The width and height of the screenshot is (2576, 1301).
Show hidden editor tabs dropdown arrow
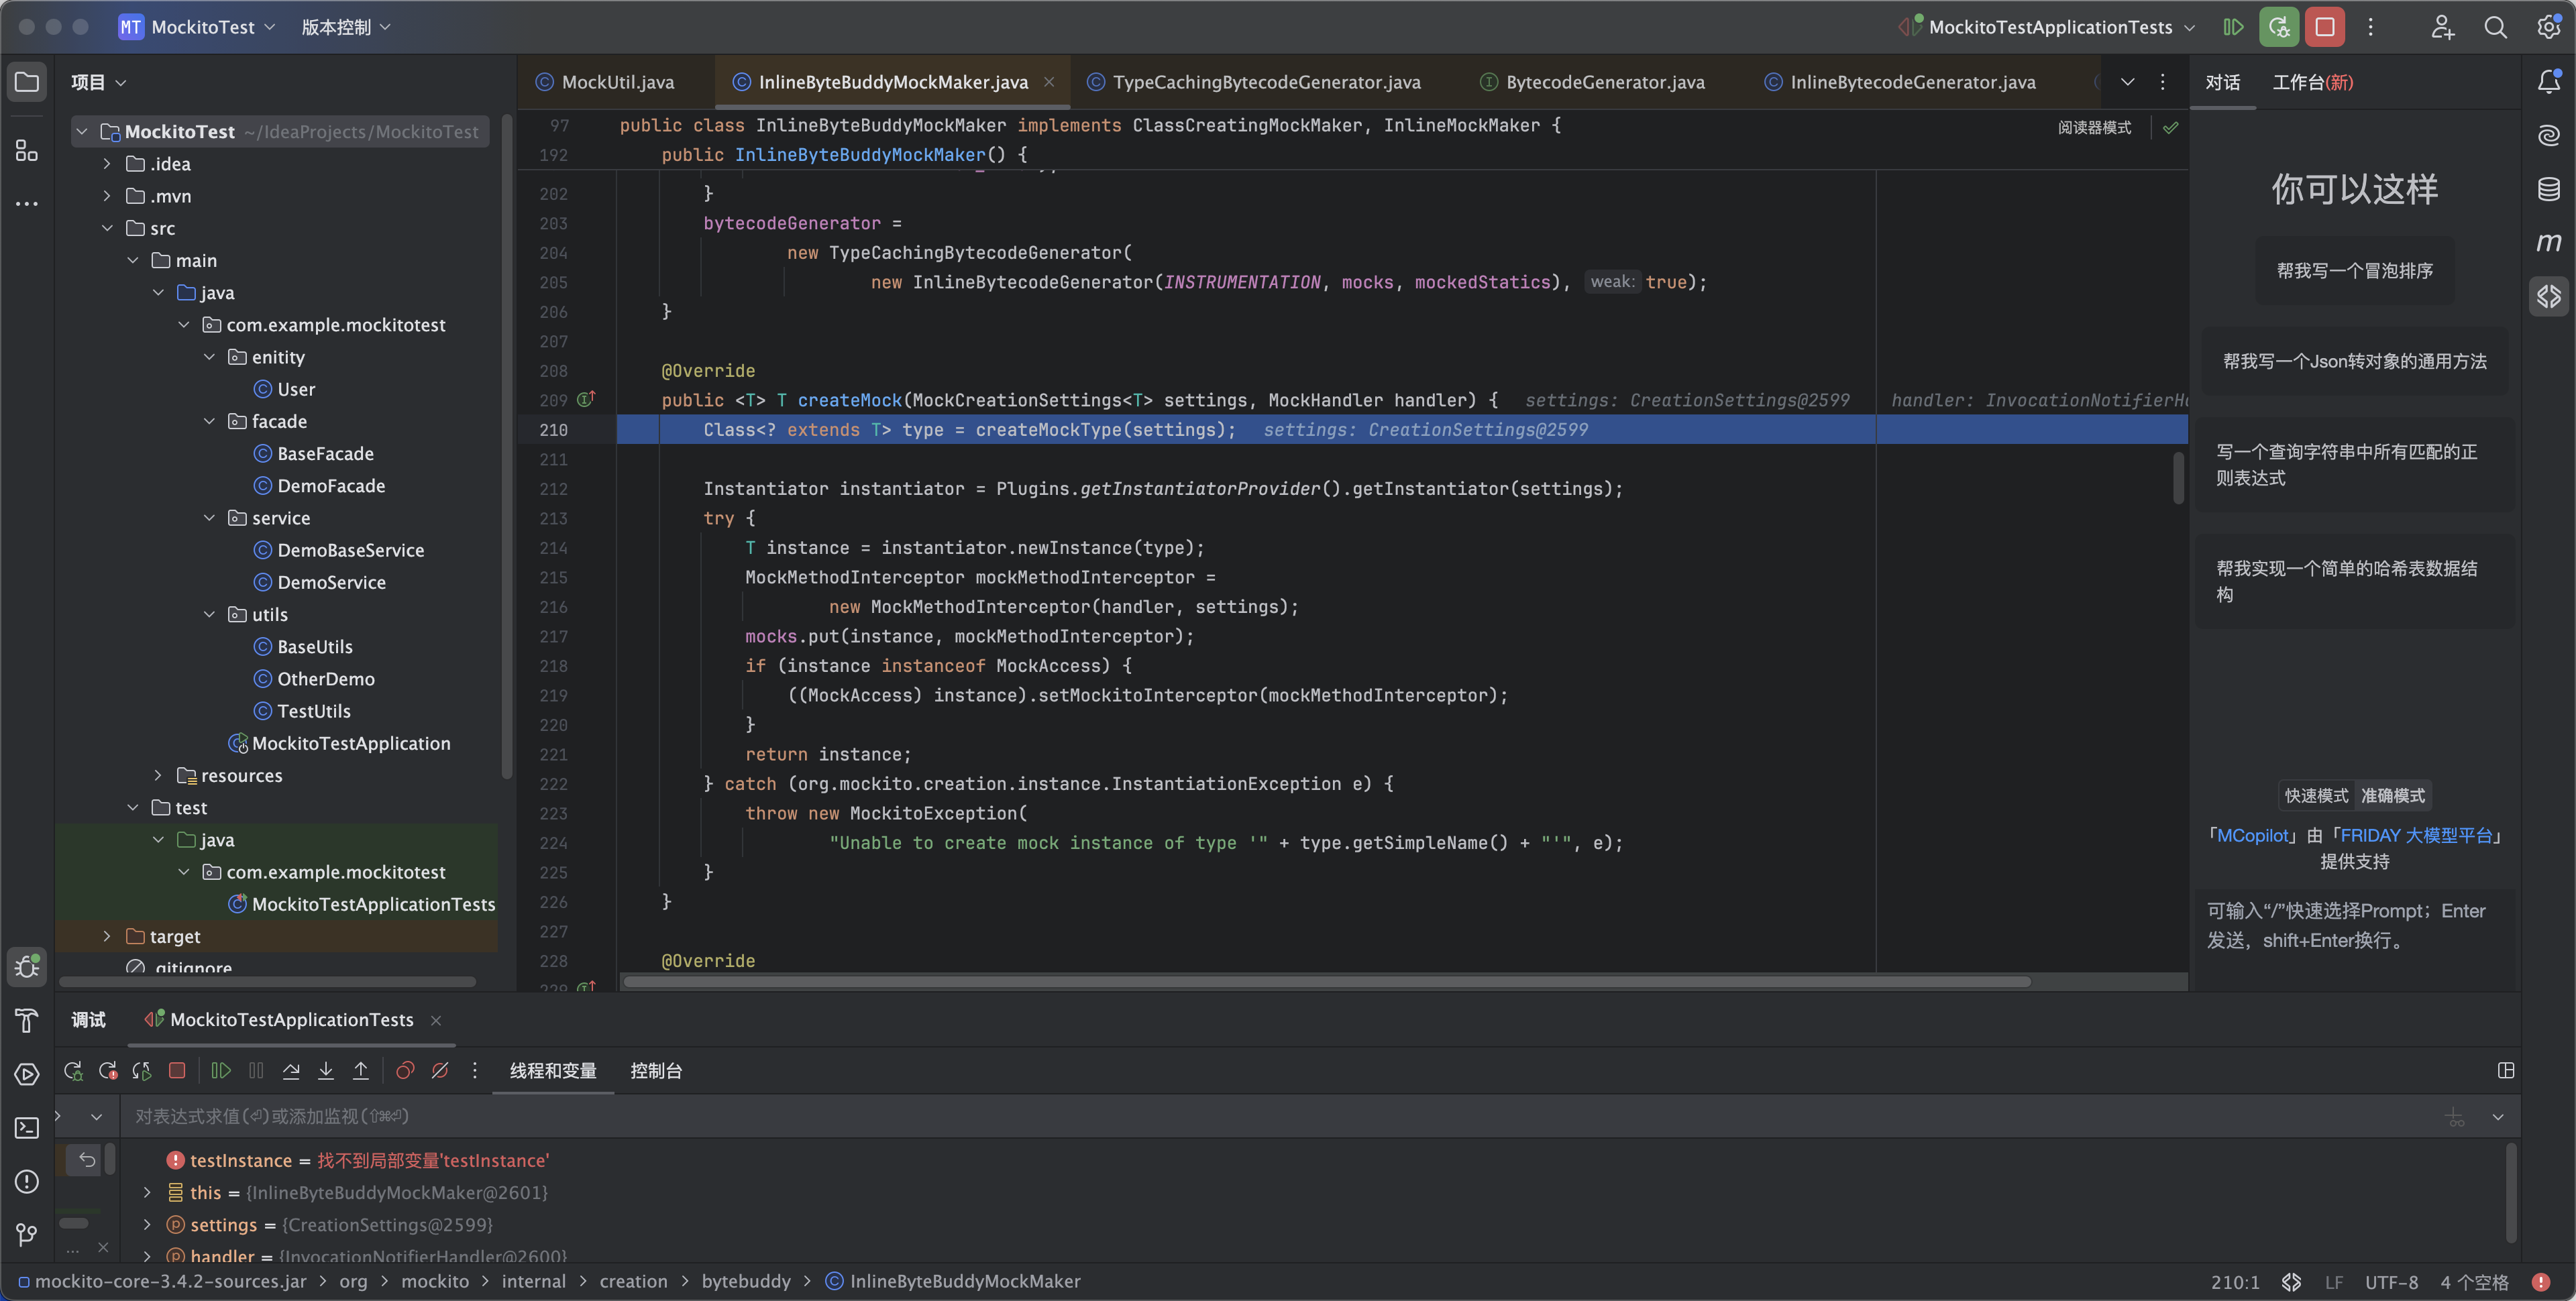pos(2127,82)
